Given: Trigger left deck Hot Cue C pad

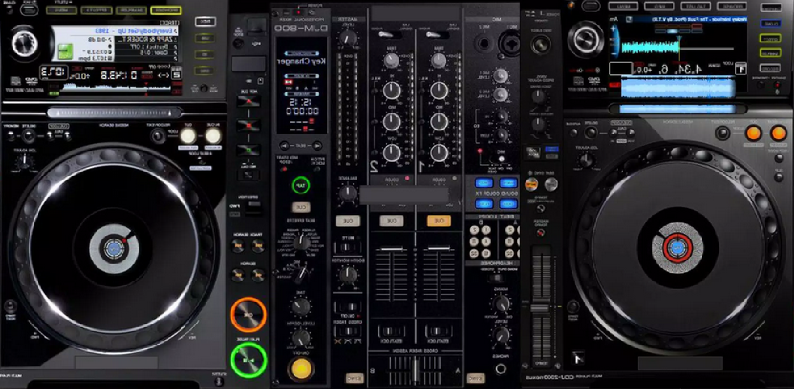Looking at the screenshot, I should 248,150.
